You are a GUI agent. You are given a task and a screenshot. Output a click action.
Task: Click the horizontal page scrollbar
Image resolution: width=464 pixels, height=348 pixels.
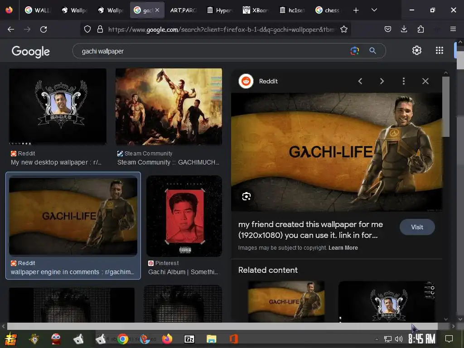tap(222, 326)
